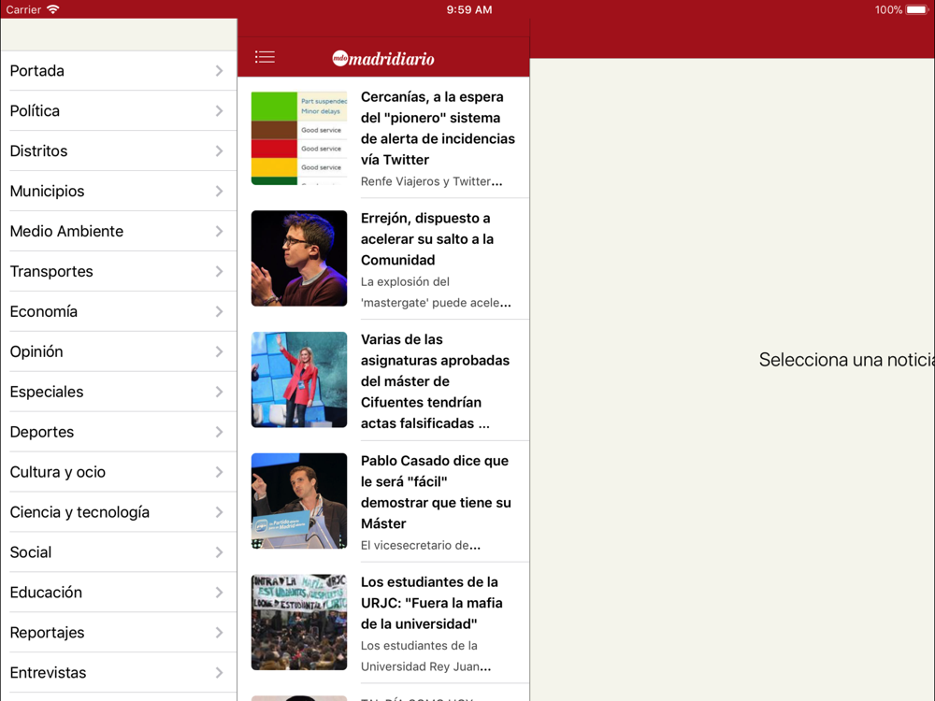This screenshot has height=701, width=935.
Task: Open the Ciencia y tecnología section
Action: (x=79, y=513)
